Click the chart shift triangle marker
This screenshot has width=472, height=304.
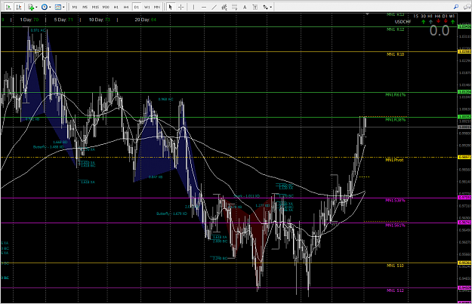click(367, 14)
